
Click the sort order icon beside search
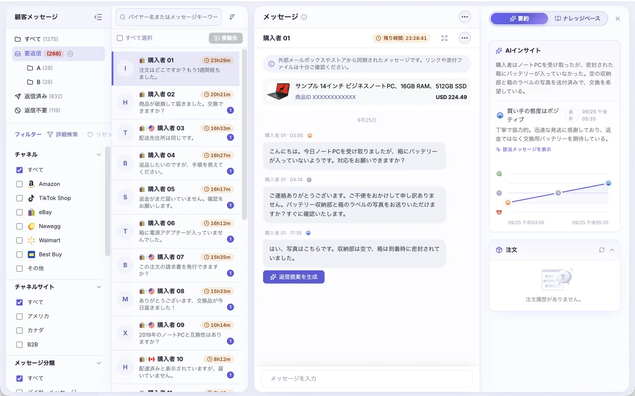[232, 17]
